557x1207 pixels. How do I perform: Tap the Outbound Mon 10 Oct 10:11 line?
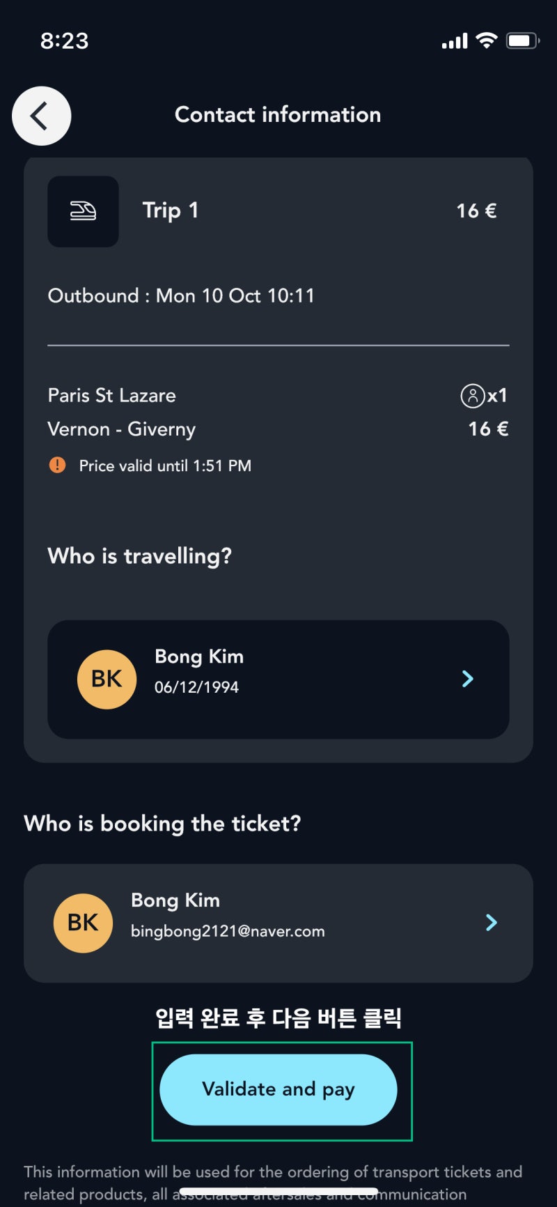tap(181, 296)
